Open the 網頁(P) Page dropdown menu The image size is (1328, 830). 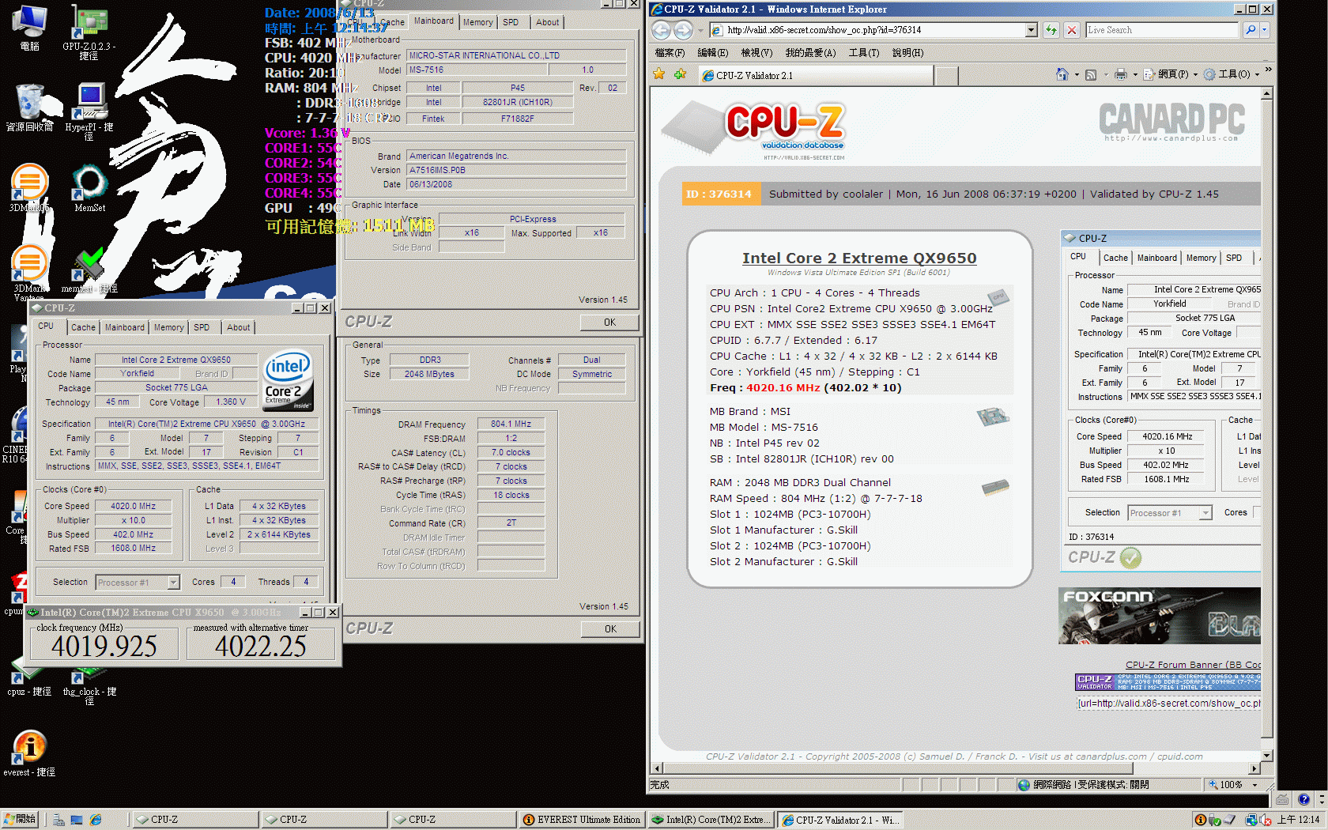[1167, 74]
